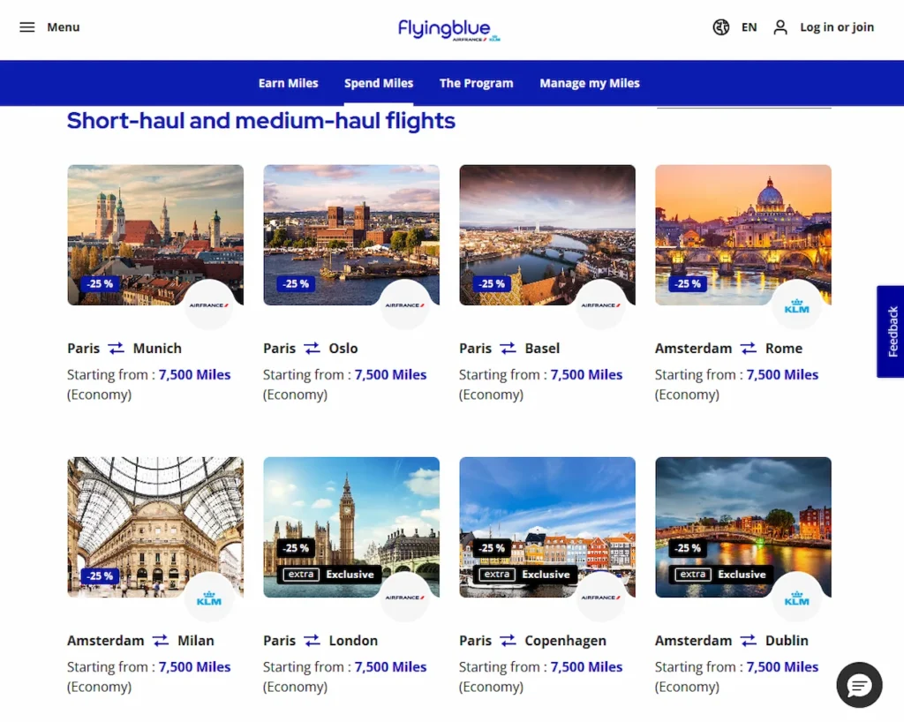Click Paris London route title
Screen dimensions: 904x722
(320, 640)
